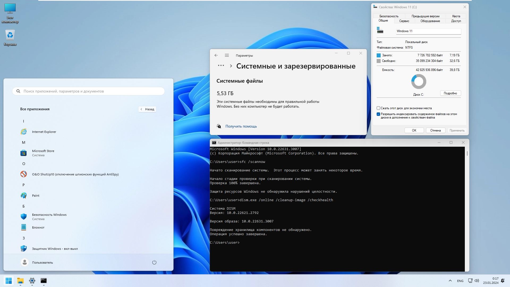The width and height of the screenshot is (510, 287).
Task: Switch to Сервис tab in disk properties
Action: click(404, 21)
